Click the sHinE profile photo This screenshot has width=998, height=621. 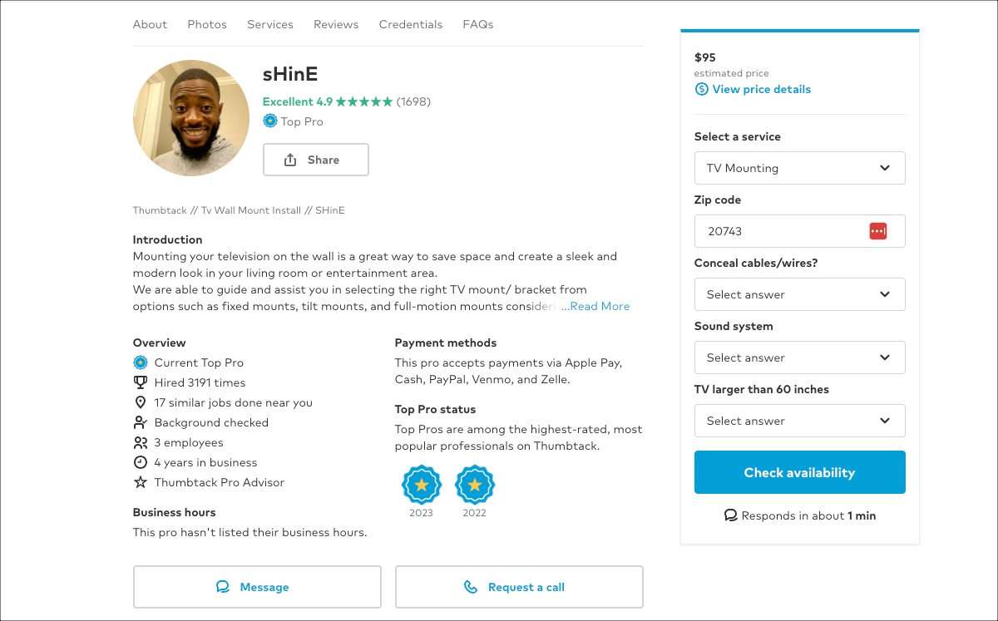[191, 118]
